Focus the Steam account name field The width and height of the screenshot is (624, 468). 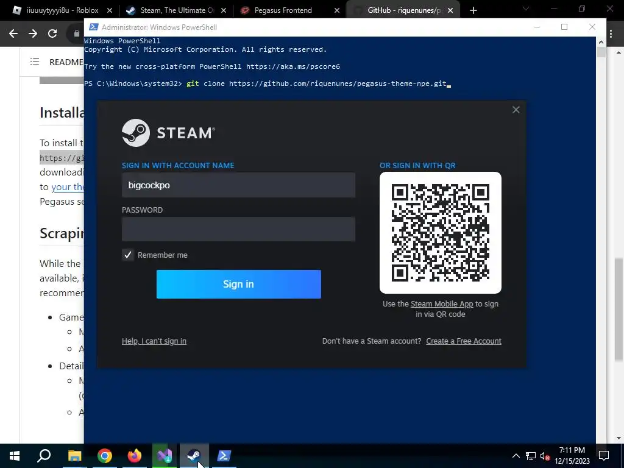[x=238, y=185]
